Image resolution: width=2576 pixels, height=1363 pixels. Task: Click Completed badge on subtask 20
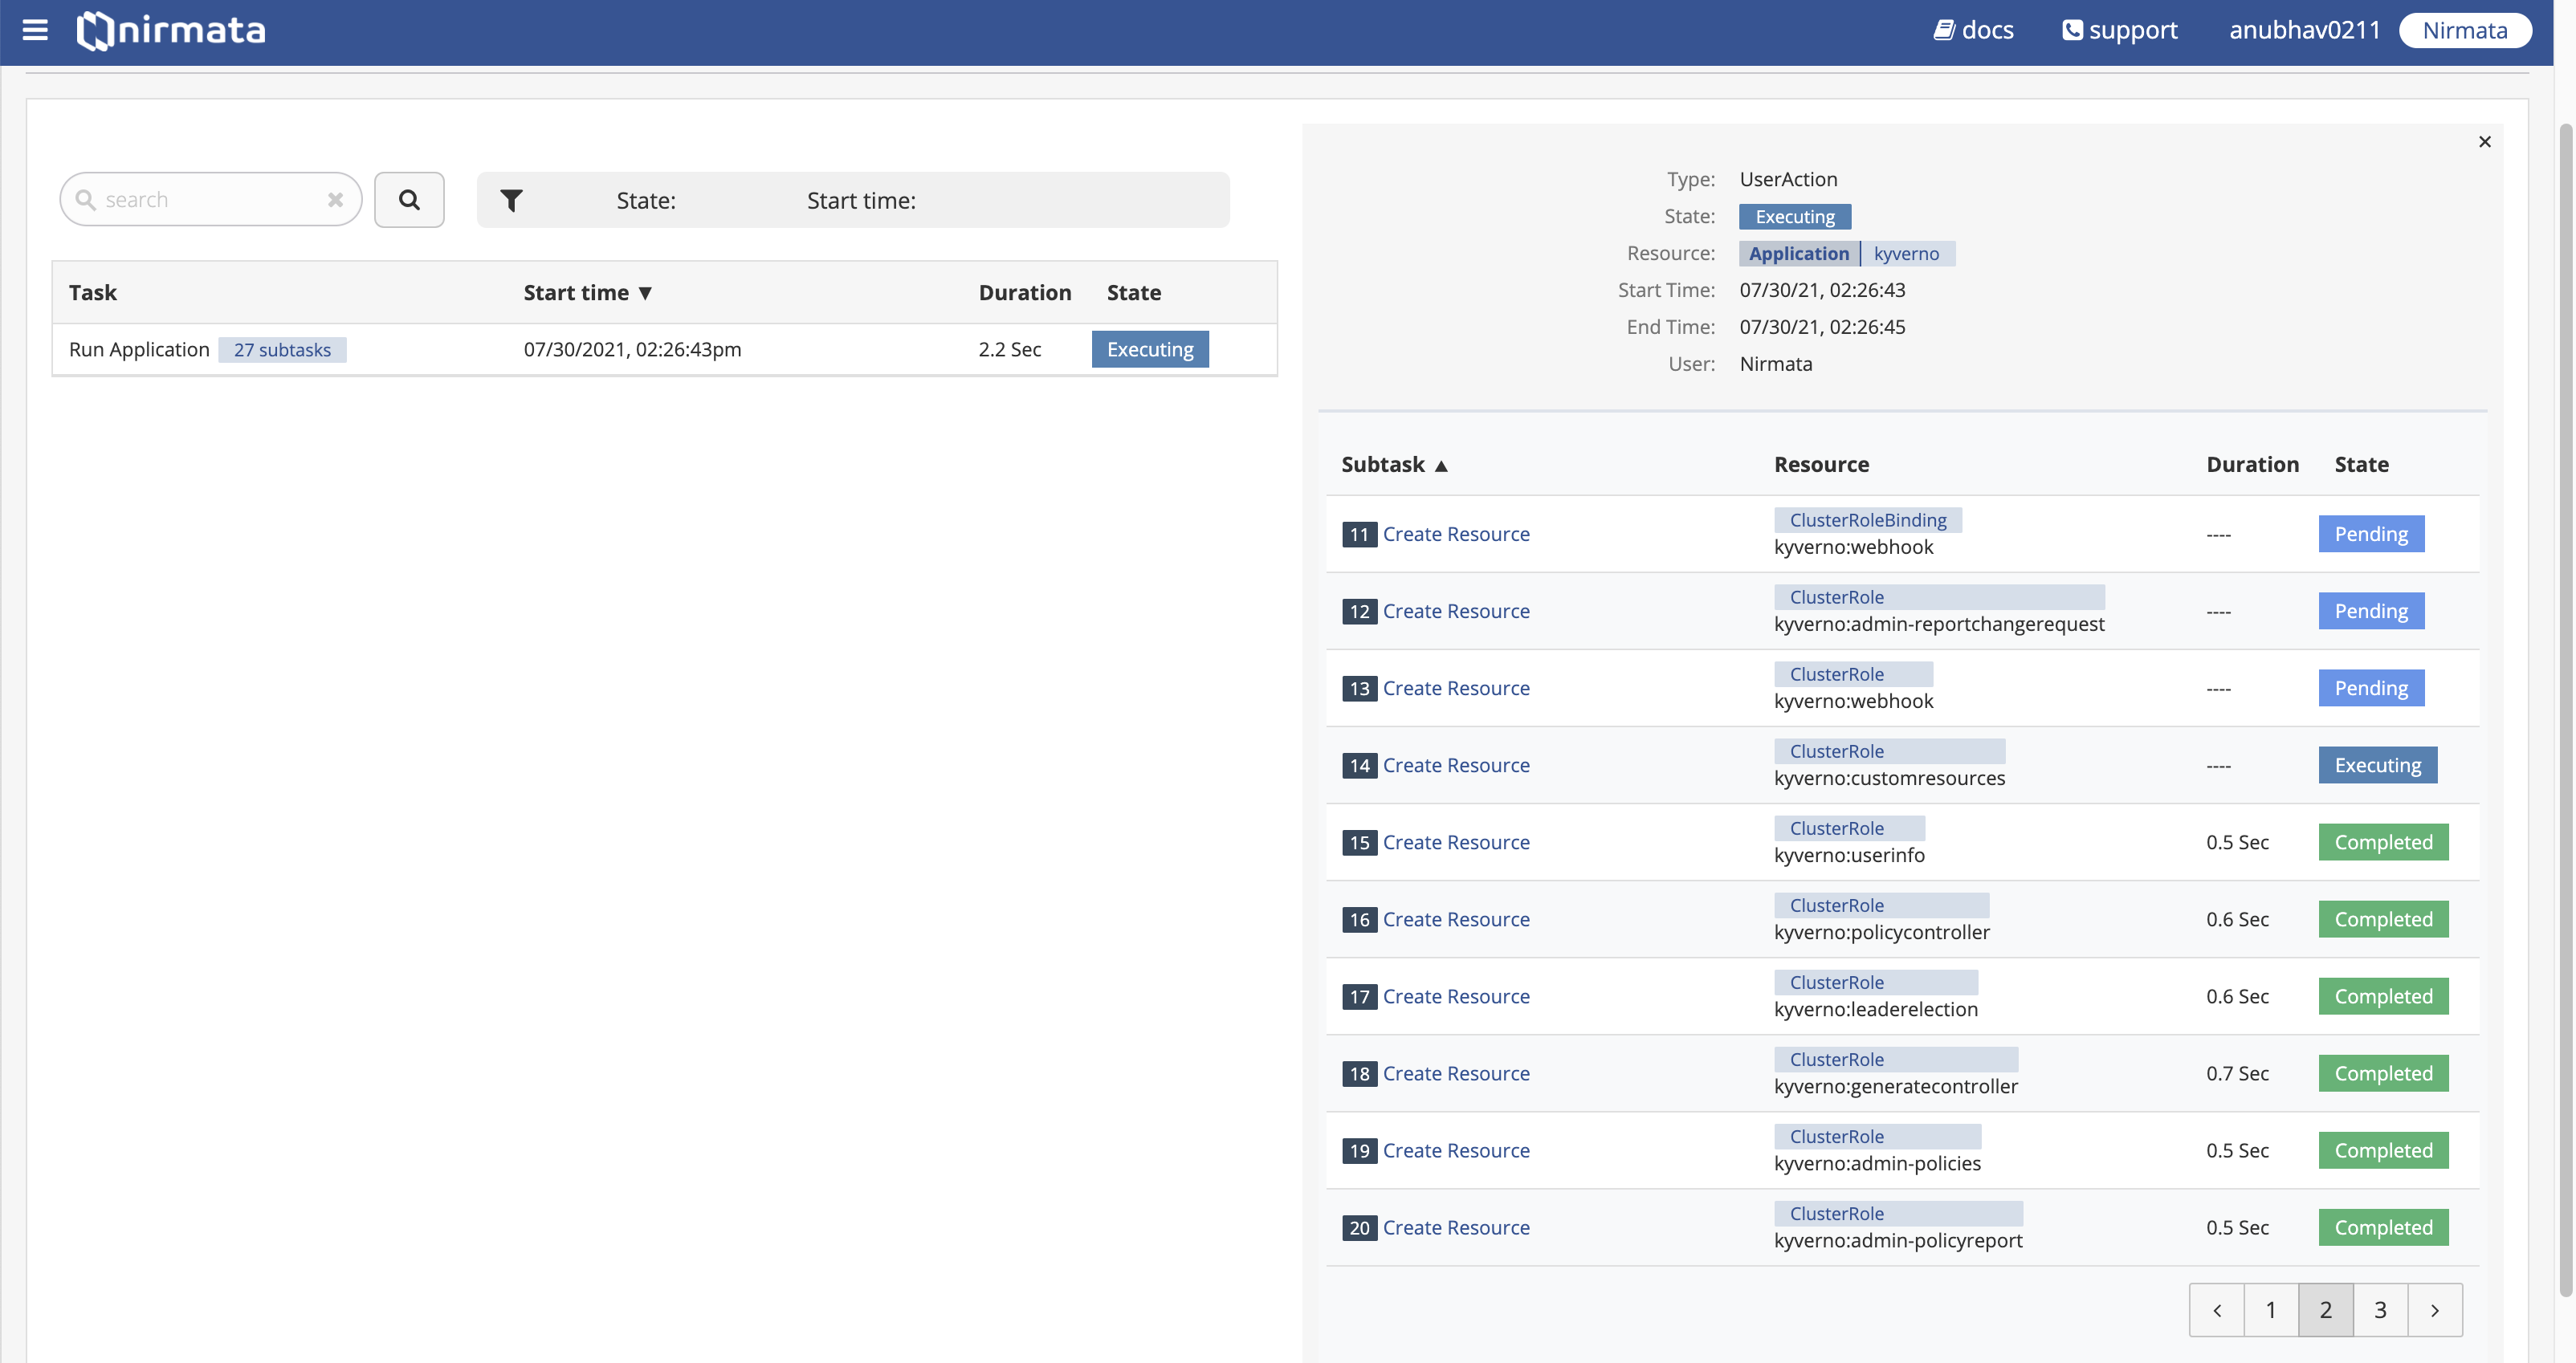2383,1228
